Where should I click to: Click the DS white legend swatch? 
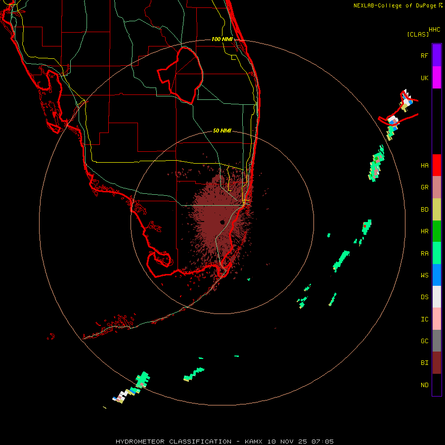tap(437, 297)
